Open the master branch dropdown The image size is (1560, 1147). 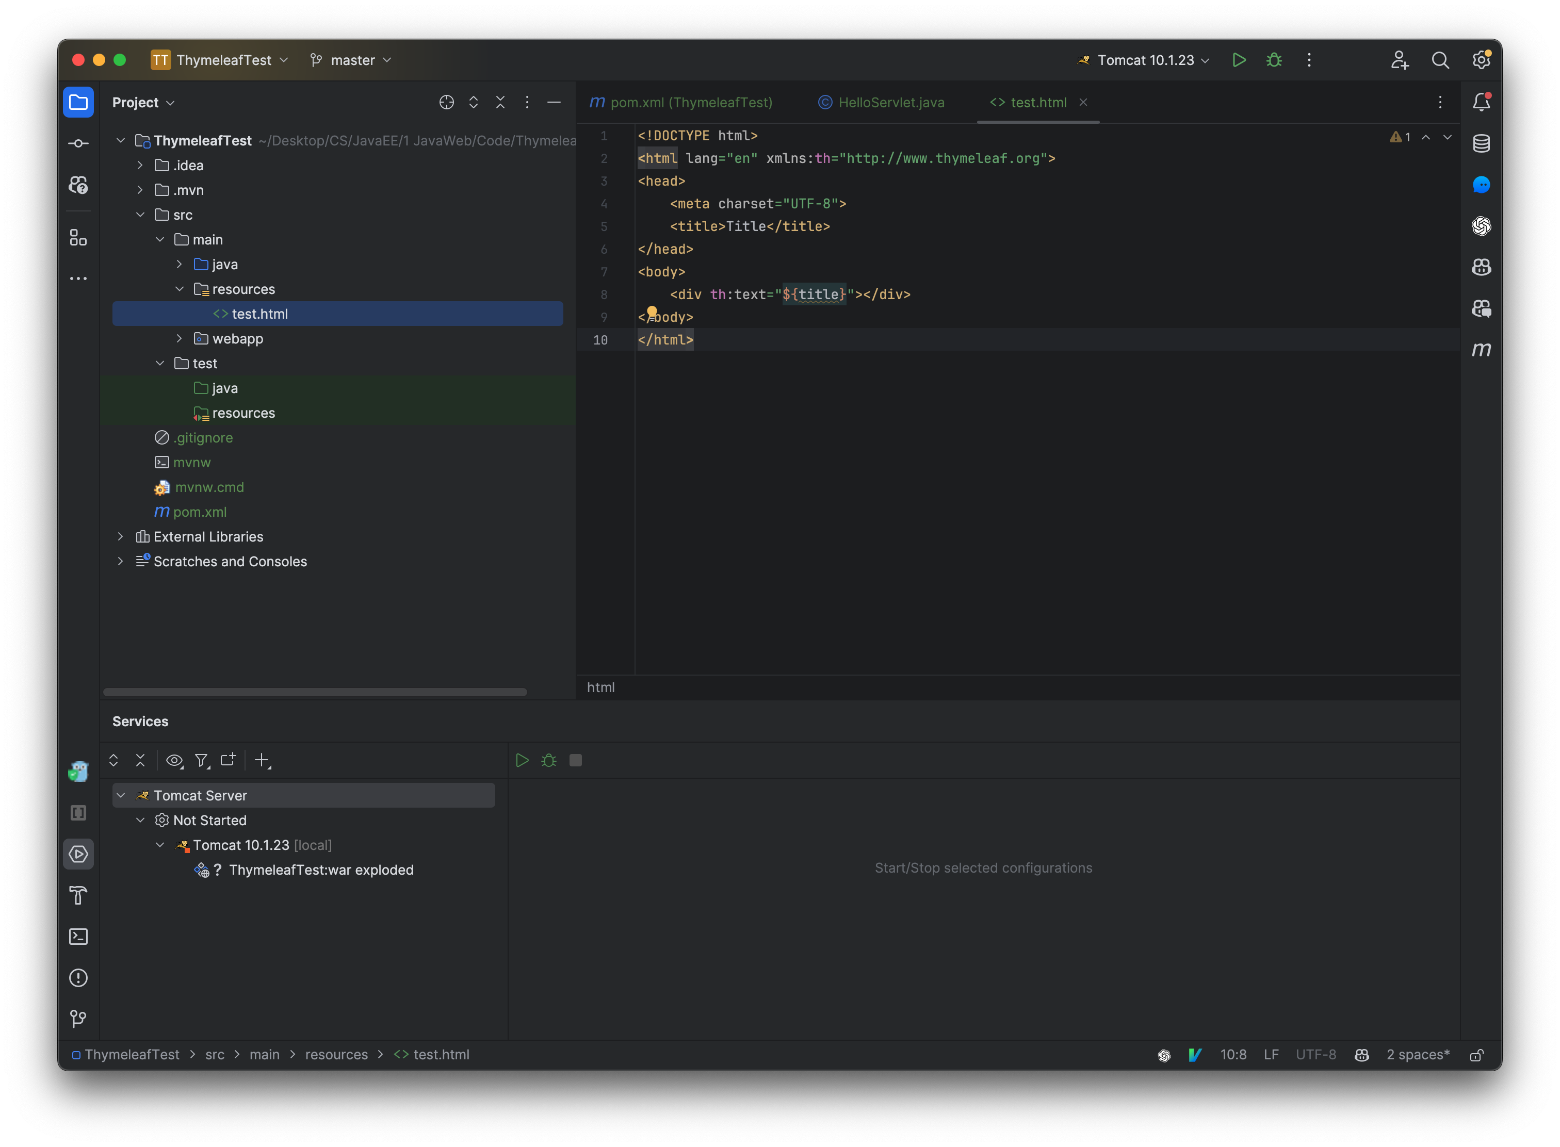351,60
